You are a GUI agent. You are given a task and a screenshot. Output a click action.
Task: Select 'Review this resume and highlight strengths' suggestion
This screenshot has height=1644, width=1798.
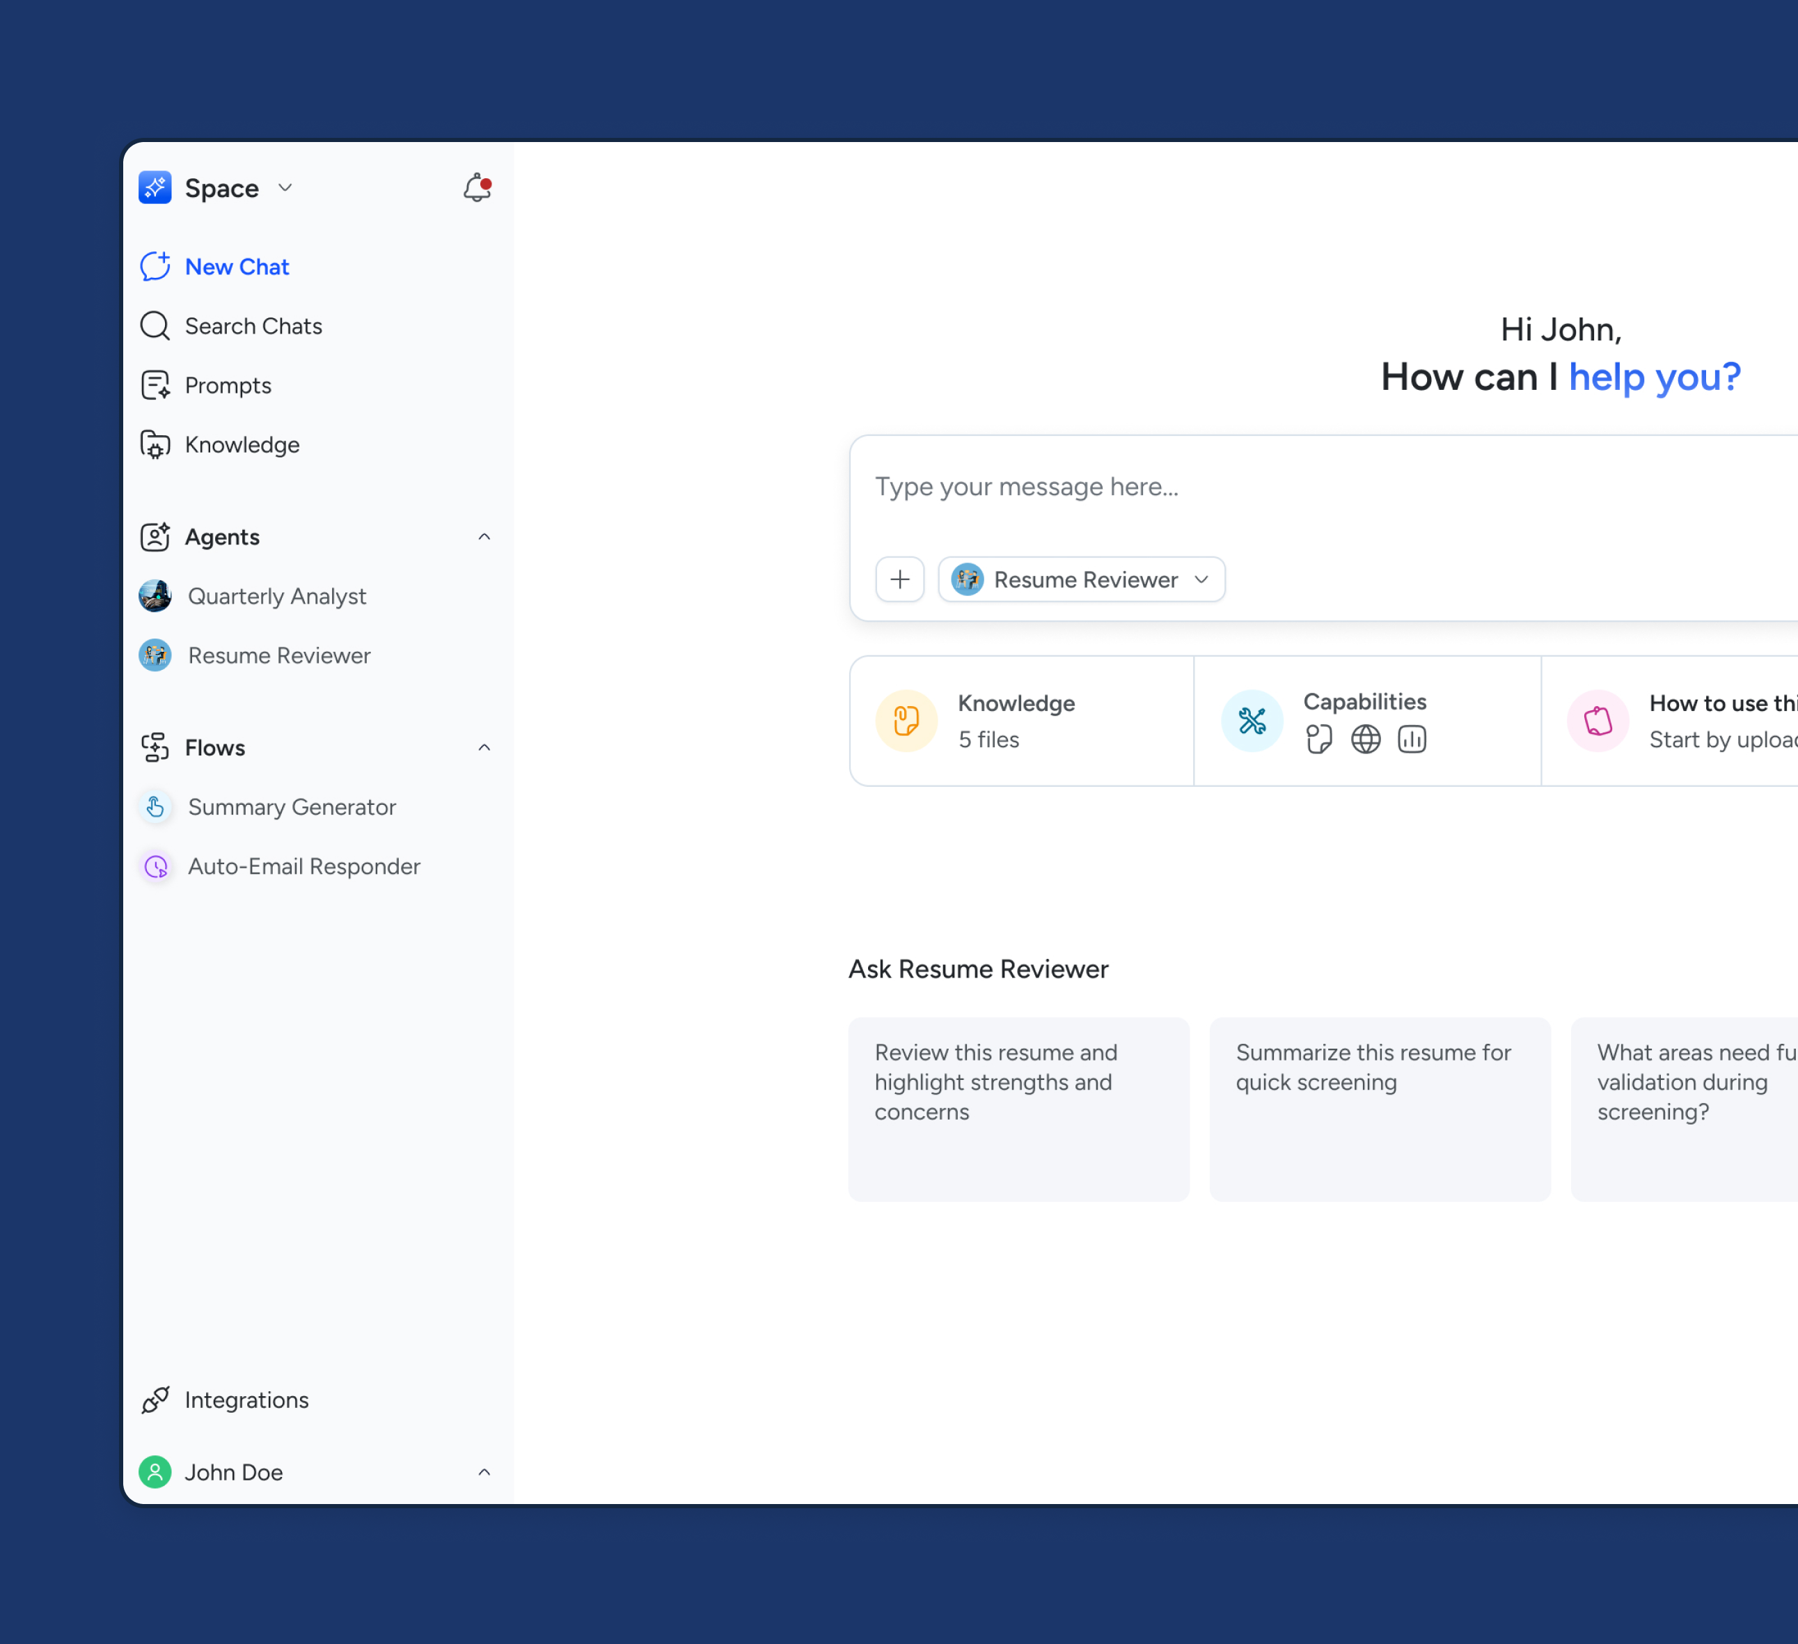pos(1018,1110)
